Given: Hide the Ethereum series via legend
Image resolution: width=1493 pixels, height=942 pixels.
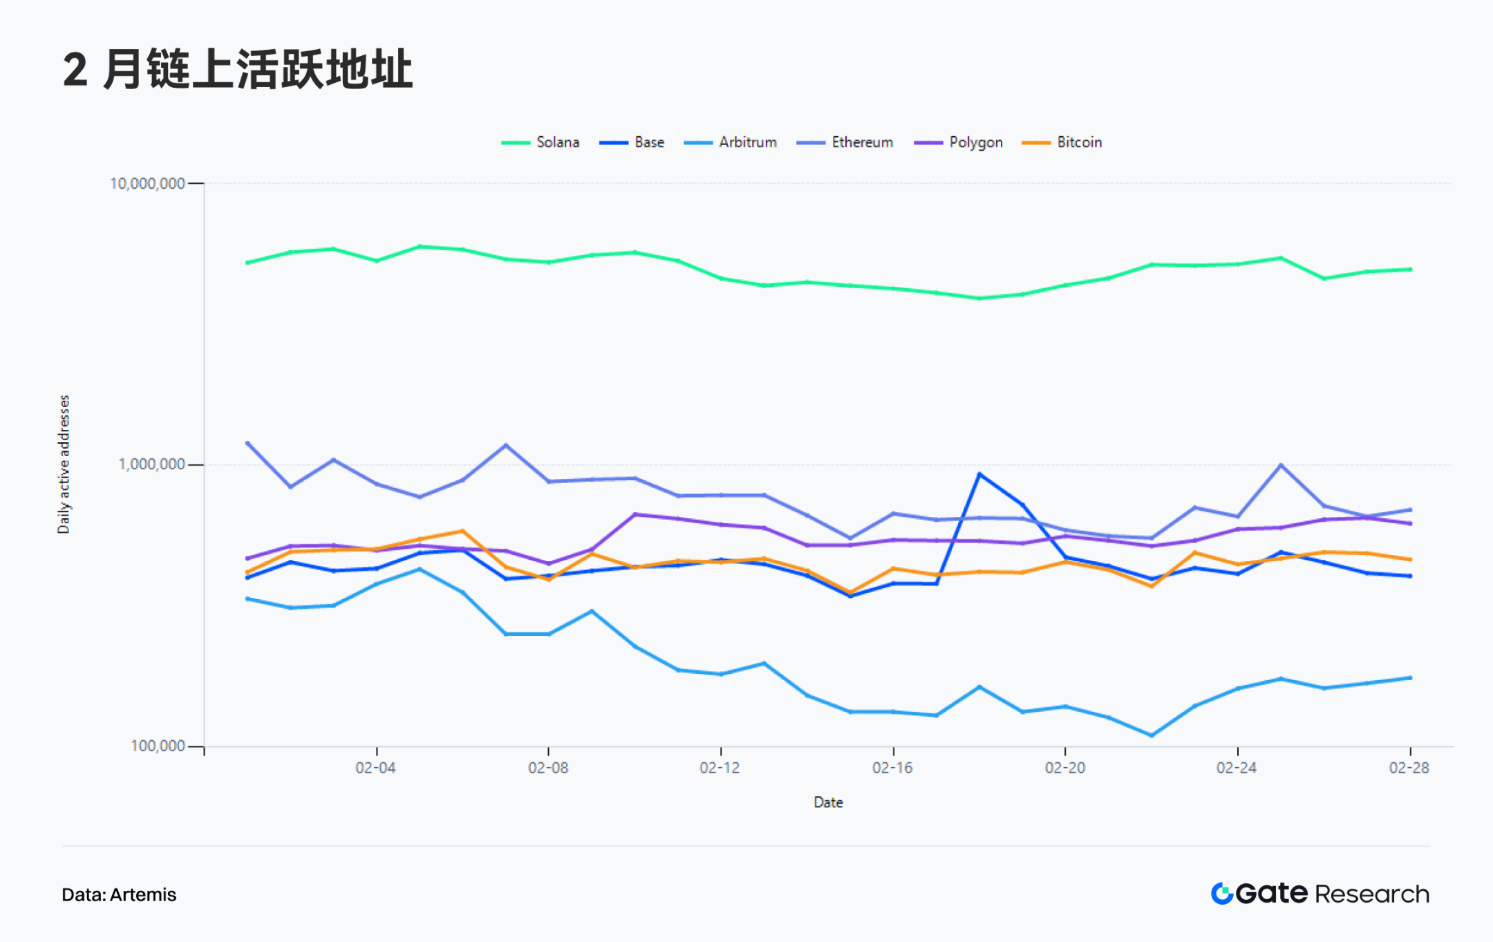Looking at the screenshot, I should [x=861, y=142].
